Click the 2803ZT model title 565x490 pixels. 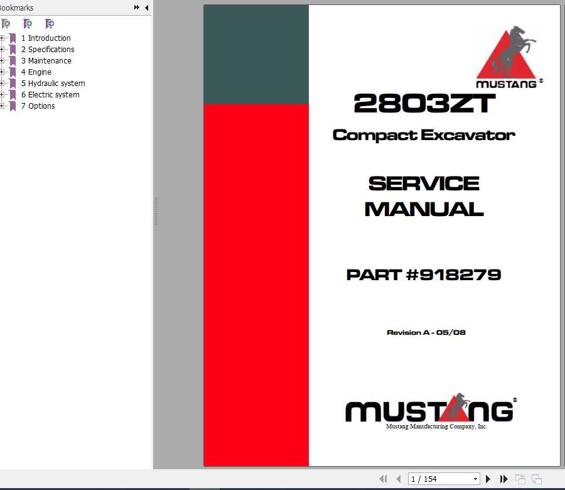tap(424, 103)
